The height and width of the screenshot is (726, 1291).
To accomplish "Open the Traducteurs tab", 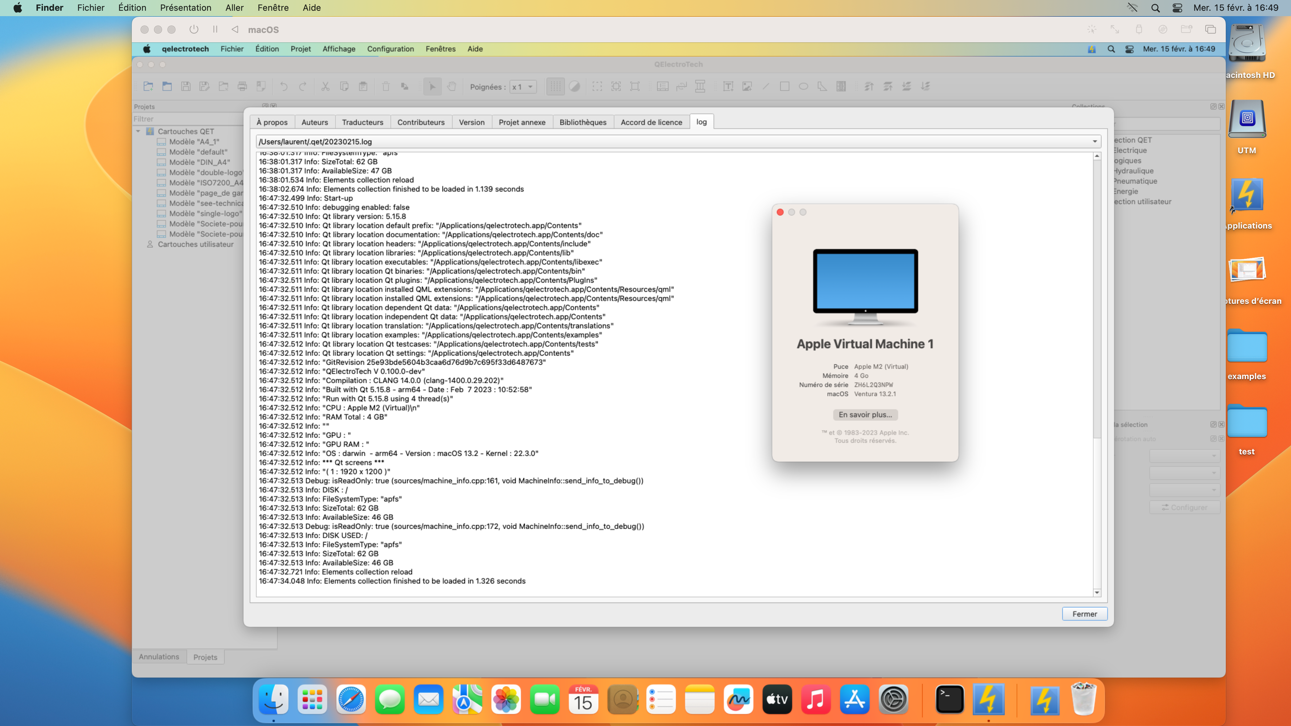I will coord(362,122).
